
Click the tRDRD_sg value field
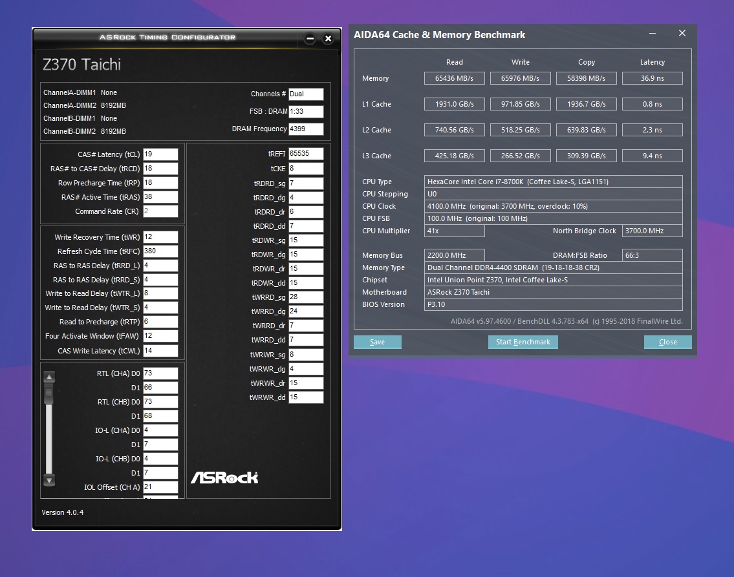tap(306, 184)
